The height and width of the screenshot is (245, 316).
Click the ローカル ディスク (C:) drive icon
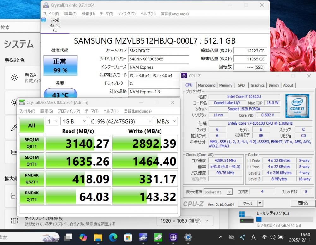click(246, 217)
